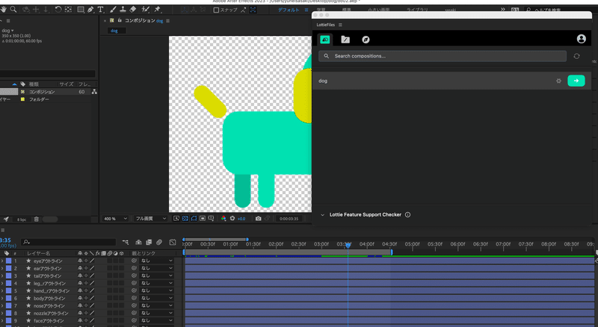Select the Rectangle shape tool
The height and width of the screenshot is (327, 598).
tap(81, 9)
